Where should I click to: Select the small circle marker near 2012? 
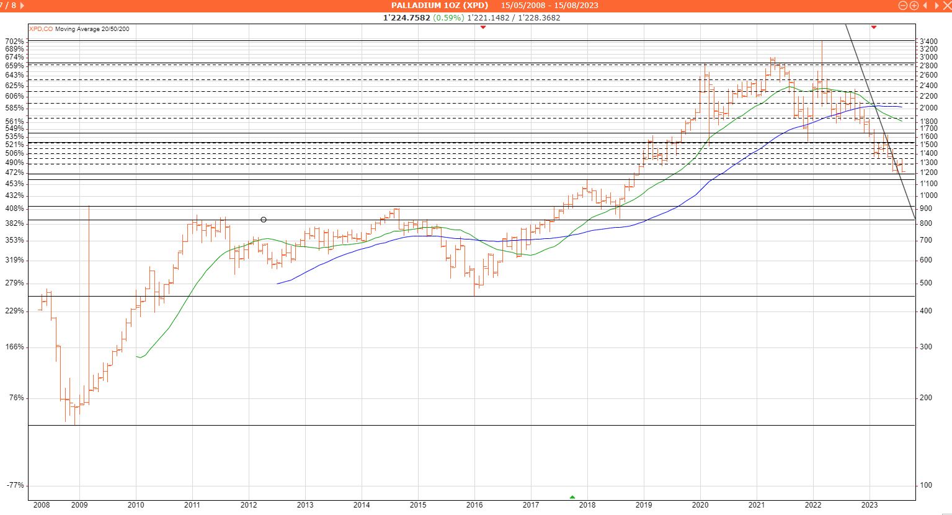point(264,220)
